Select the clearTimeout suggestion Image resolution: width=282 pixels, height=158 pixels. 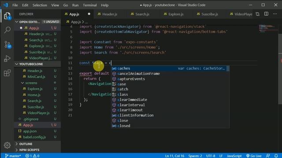point(170,110)
